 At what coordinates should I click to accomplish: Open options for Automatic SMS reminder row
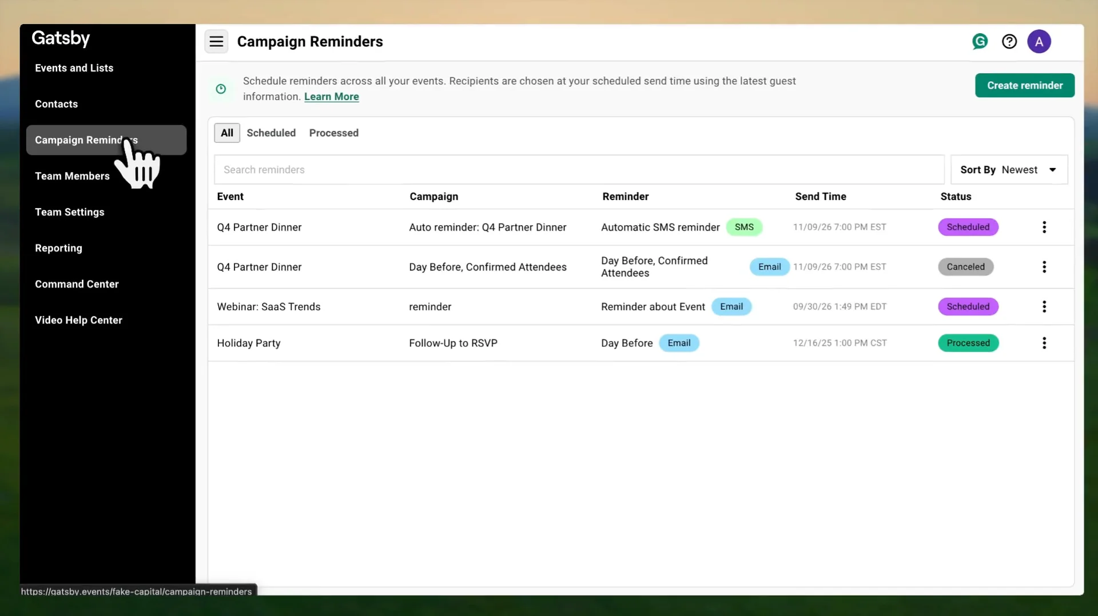point(1044,227)
